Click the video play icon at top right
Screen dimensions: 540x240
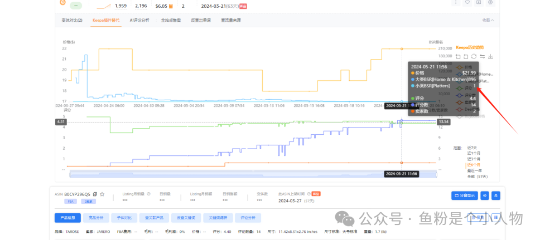pyautogui.click(x=479, y=2)
